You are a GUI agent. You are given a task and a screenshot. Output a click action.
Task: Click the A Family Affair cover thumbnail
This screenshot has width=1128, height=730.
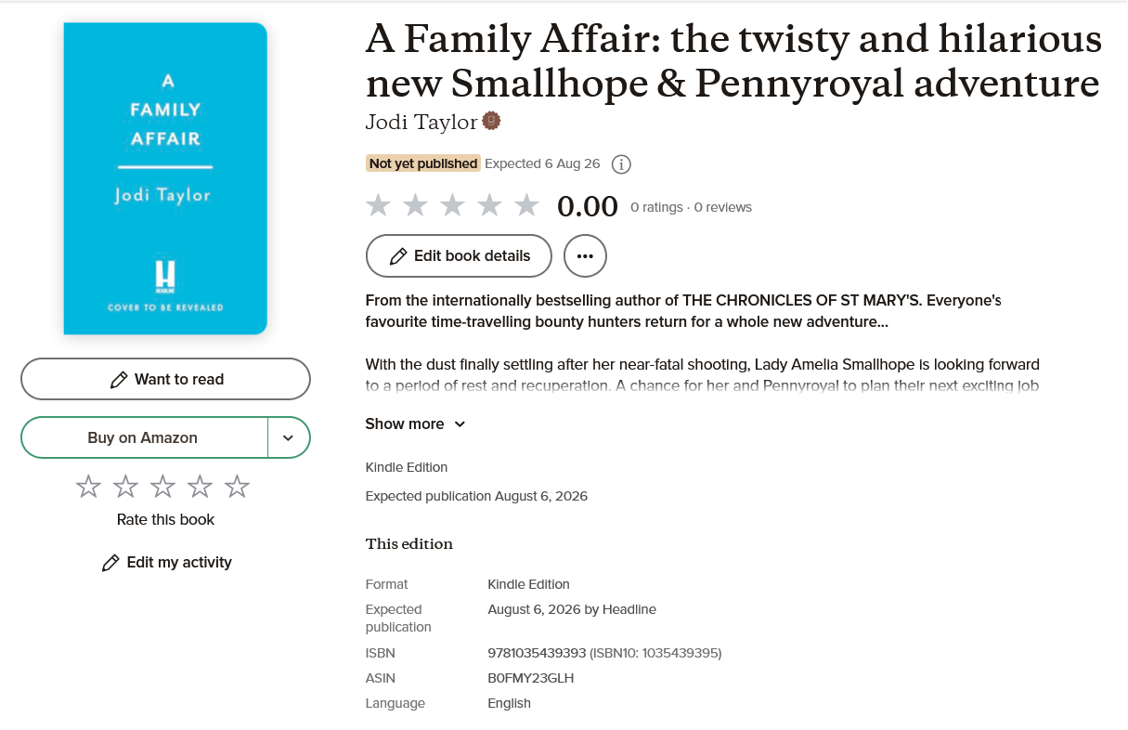(x=165, y=178)
